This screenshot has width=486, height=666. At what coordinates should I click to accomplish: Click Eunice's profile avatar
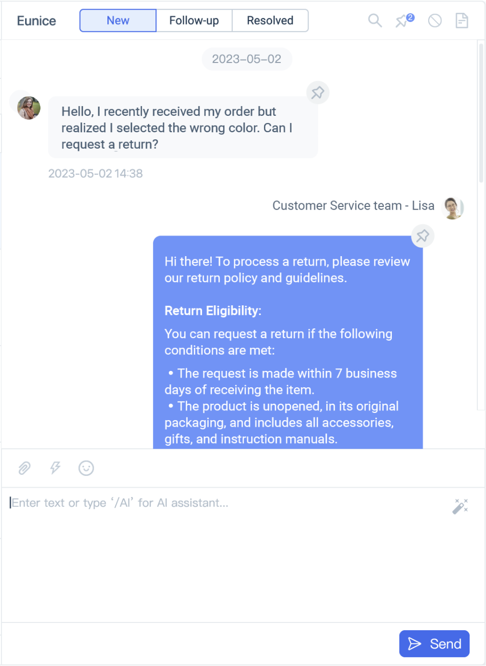point(29,108)
